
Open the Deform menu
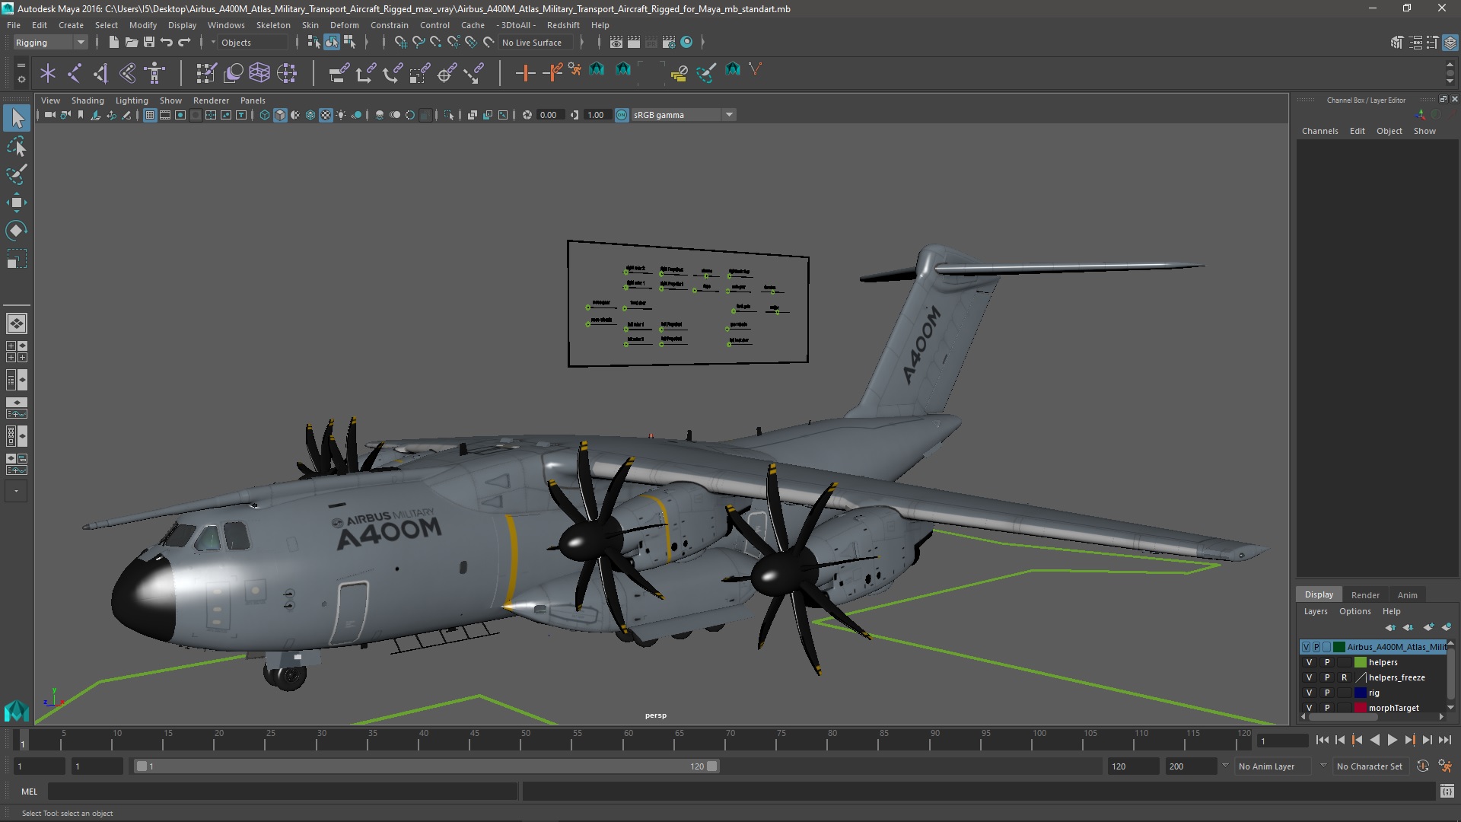click(x=344, y=25)
